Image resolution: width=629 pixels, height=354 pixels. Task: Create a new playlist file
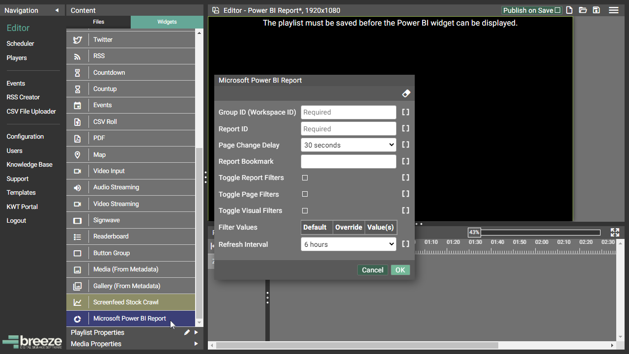[x=569, y=10]
